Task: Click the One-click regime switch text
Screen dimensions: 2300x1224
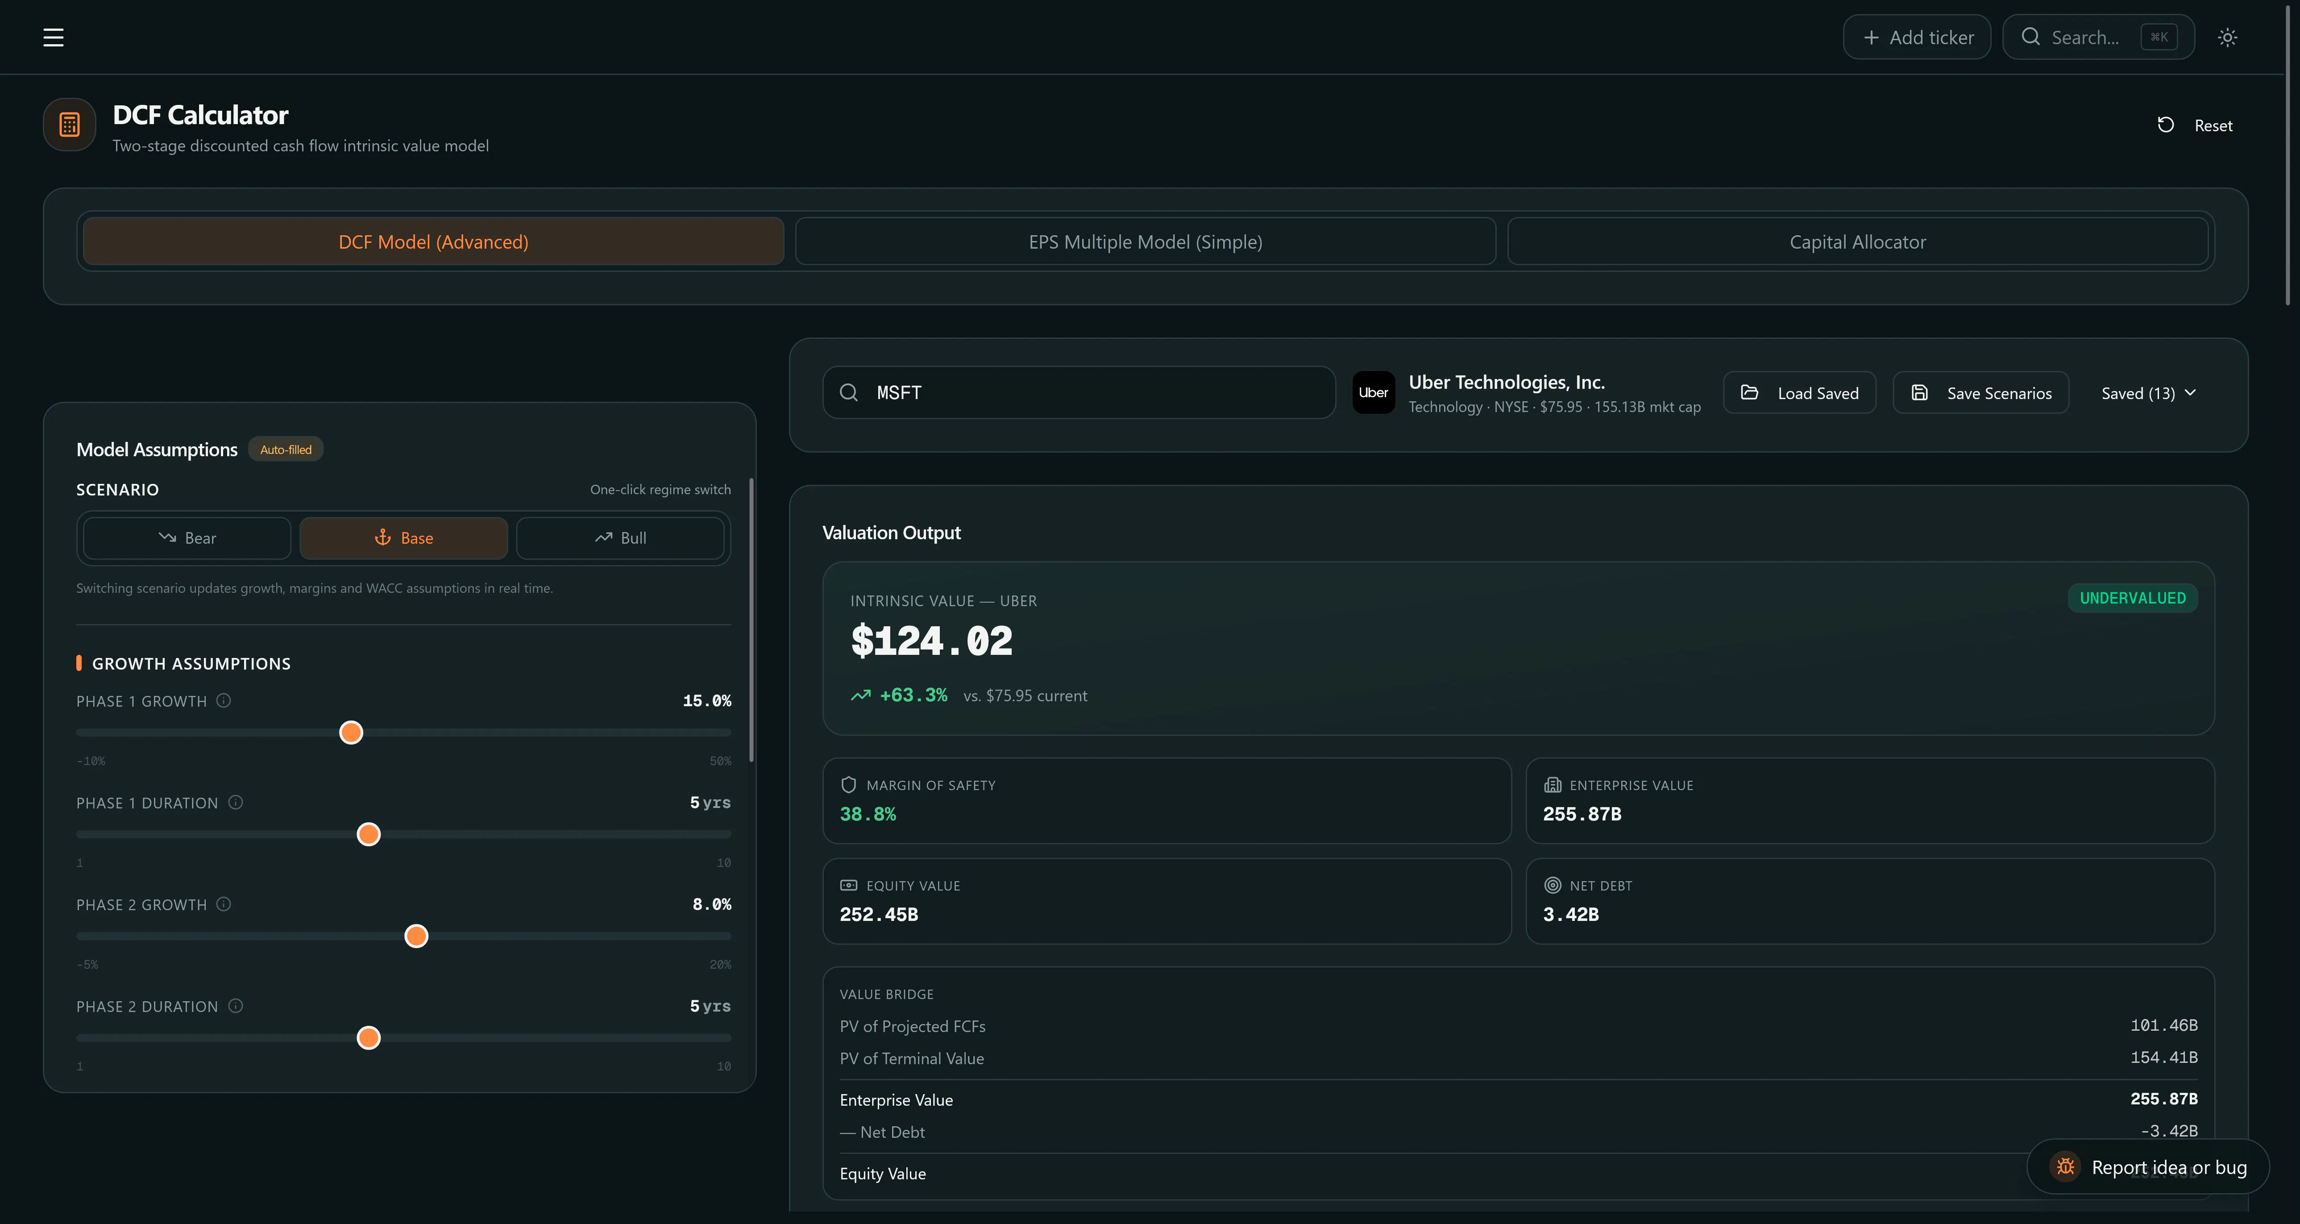Action: 661,490
